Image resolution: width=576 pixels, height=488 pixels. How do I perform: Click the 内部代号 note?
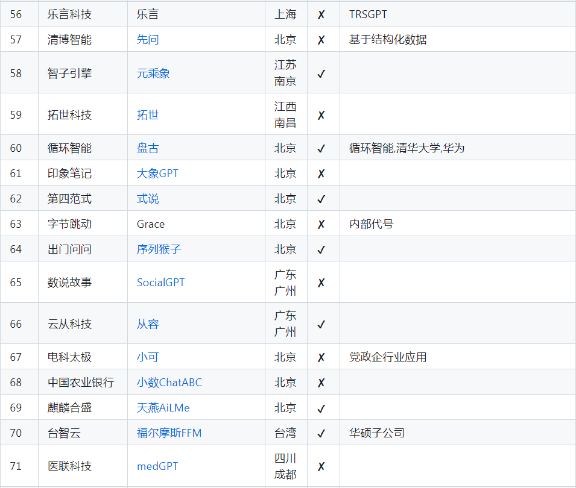point(372,224)
